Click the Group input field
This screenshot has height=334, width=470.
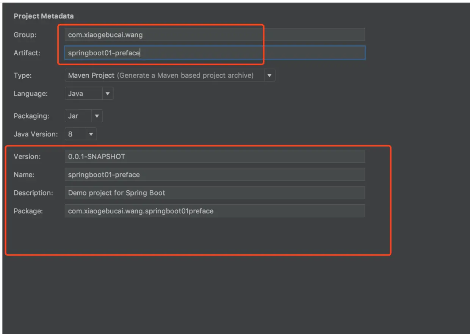(x=215, y=35)
